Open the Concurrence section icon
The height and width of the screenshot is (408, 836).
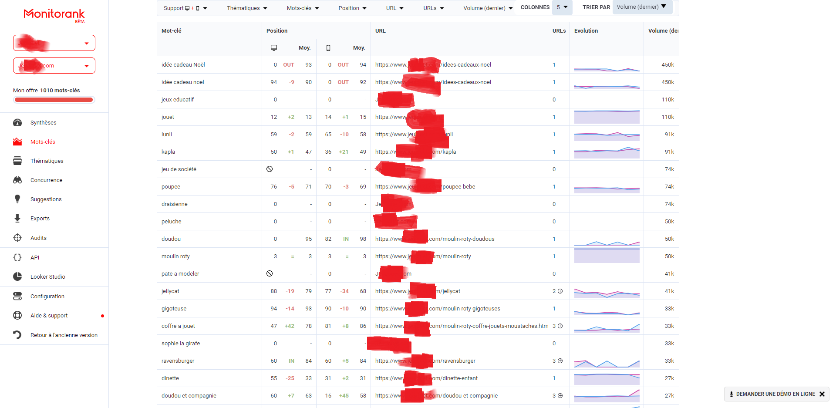(x=17, y=180)
